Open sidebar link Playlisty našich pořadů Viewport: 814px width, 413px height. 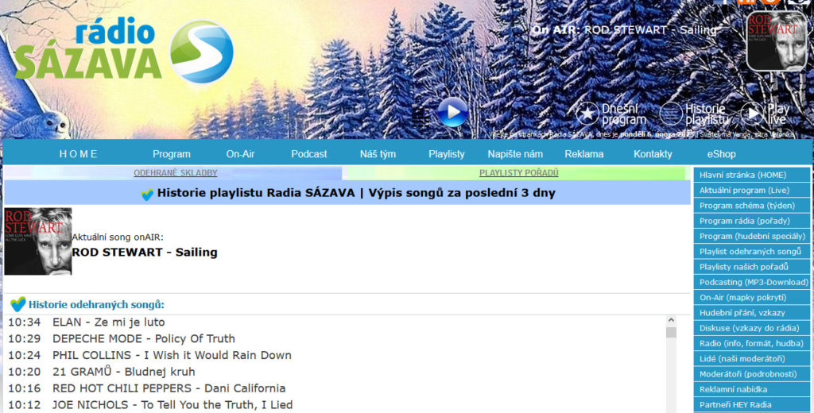click(752, 267)
